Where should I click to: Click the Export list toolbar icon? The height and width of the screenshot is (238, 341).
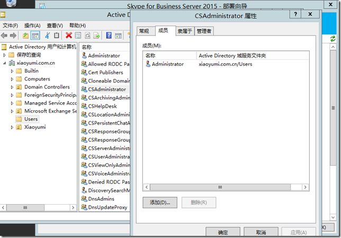[96, 36]
